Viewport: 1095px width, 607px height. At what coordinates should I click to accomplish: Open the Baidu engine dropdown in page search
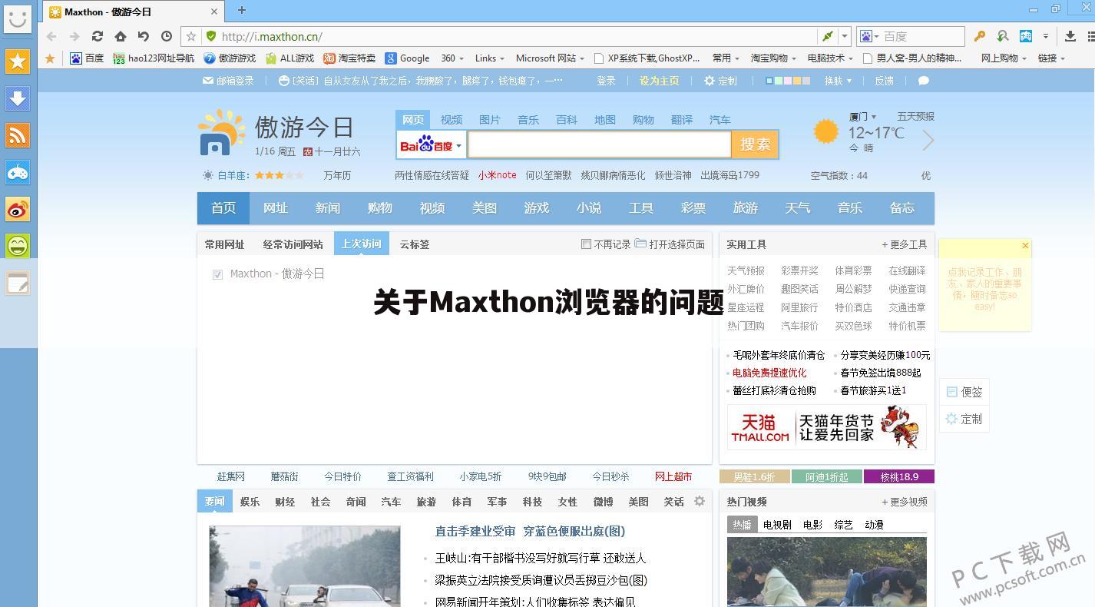click(x=431, y=144)
